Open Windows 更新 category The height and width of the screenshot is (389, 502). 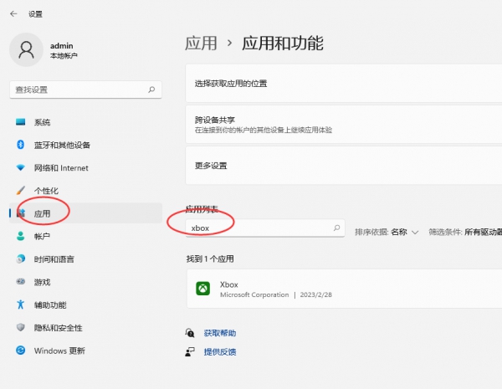pyautogui.click(x=85, y=351)
